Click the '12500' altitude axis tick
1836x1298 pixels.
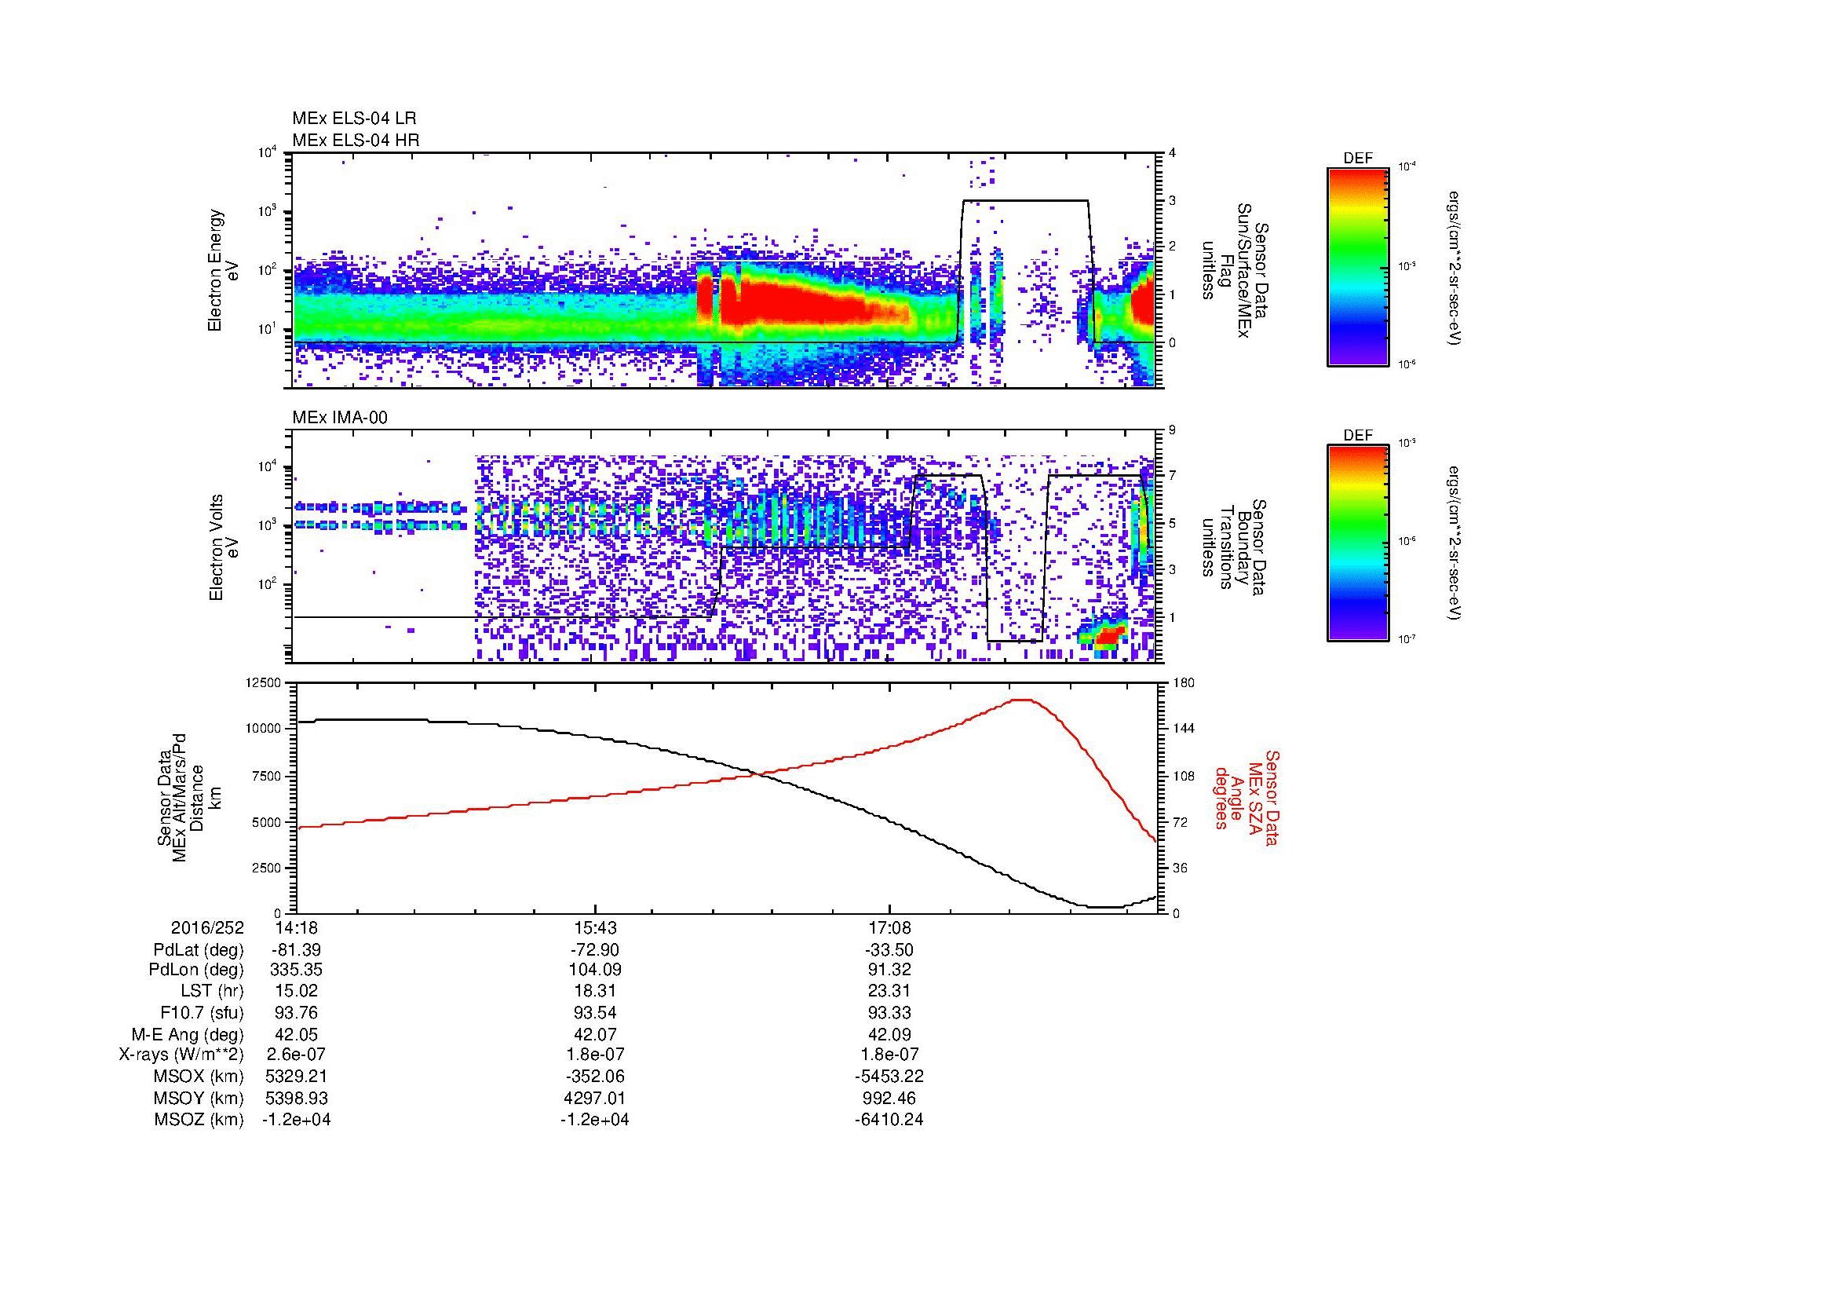[x=263, y=682]
